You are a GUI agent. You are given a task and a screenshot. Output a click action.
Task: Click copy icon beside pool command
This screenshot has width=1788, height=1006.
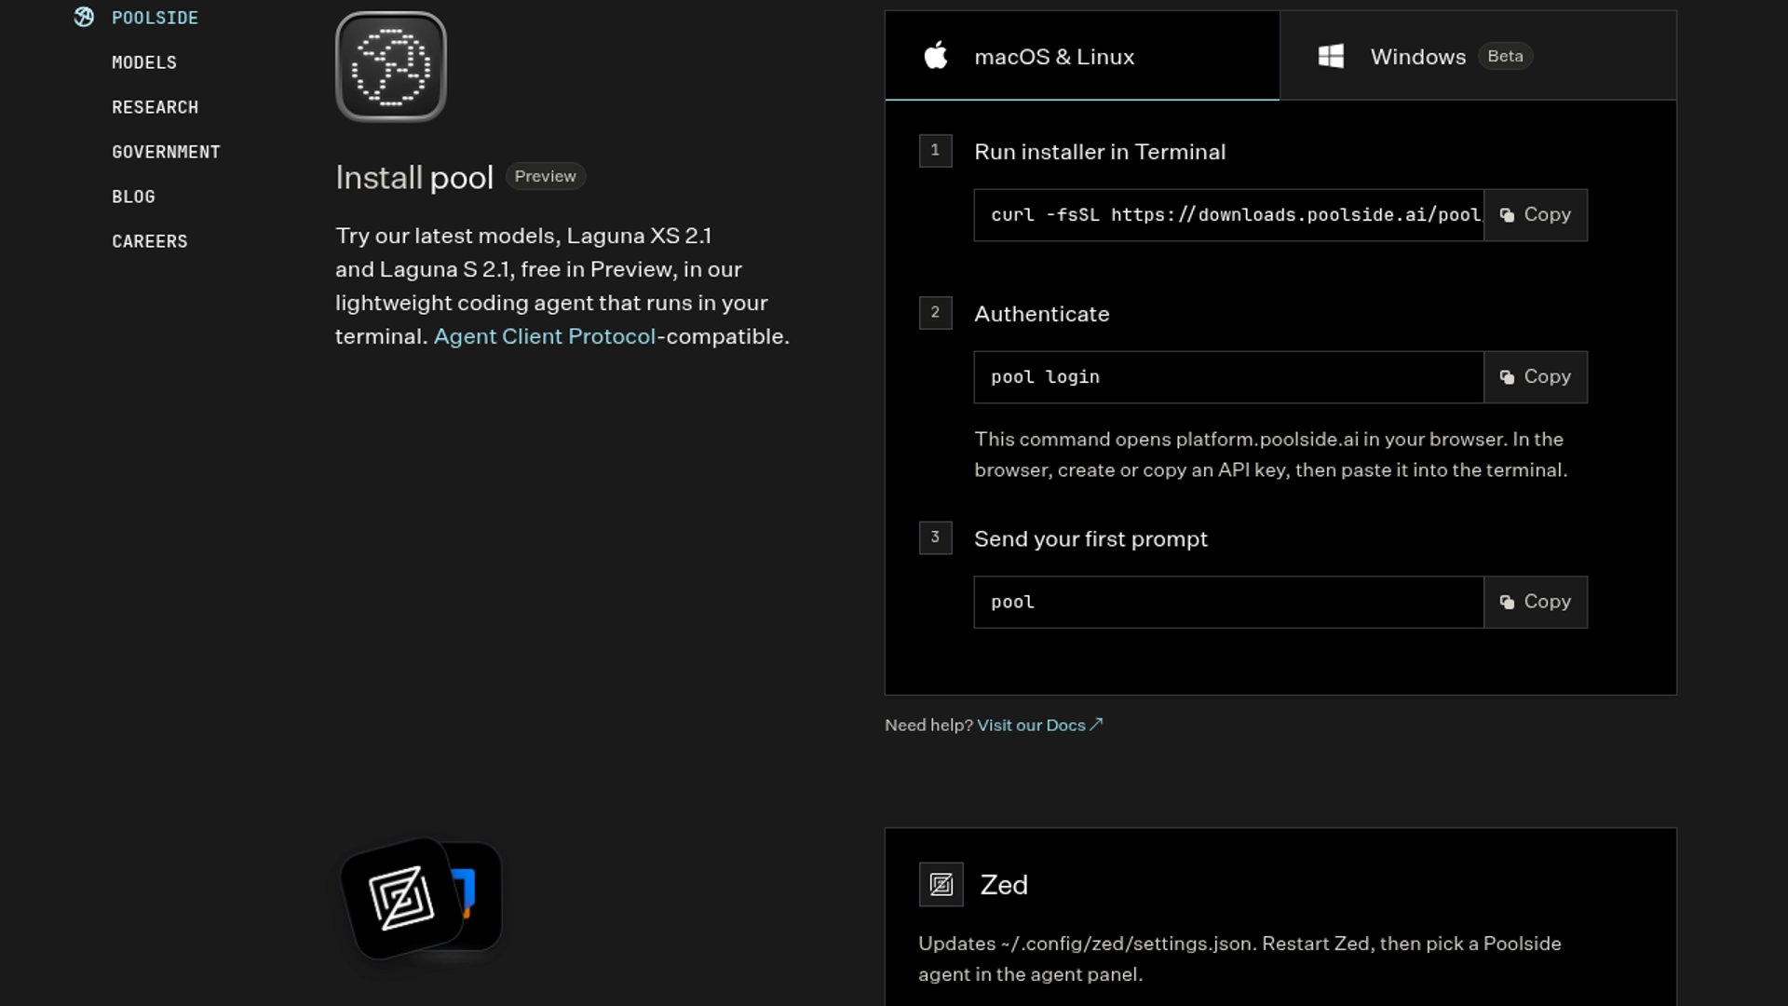point(1507,603)
